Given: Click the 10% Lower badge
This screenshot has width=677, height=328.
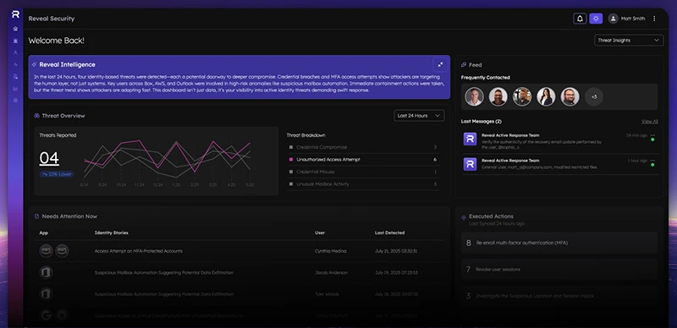Looking at the screenshot, I should click(57, 174).
